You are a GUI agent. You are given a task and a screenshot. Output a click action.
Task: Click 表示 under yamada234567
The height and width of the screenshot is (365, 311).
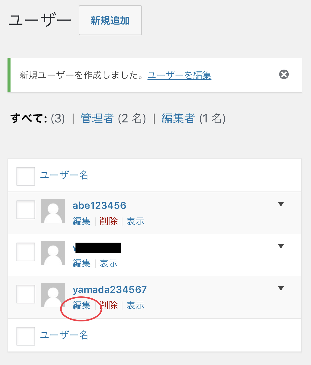pos(135,305)
